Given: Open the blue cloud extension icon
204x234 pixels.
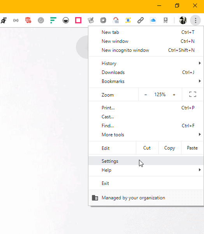Looking at the screenshot, I should pos(153,20).
